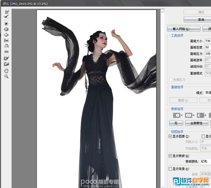This screenshot has width=211, height=188.
Task: Click the 画笔密度 field showing 50
Action: click(208, 47)
